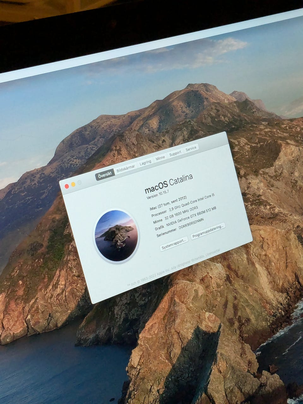The height and width of the screenshot is (404, 303).
Task: Open the Support tab
Action: [x=175, y=153]
